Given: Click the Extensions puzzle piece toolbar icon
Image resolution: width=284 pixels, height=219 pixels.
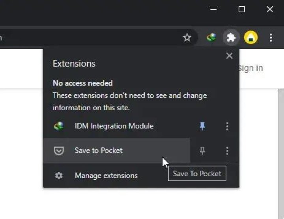Looking at the screenshot, I should (x=231, y=38).
